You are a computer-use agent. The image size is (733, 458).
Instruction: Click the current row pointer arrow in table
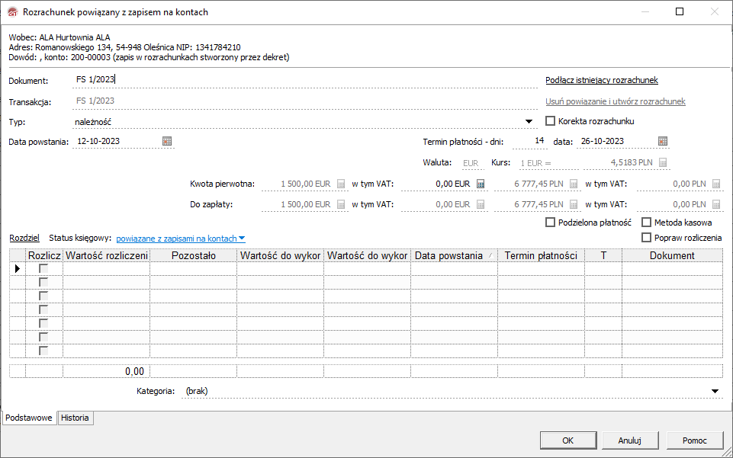[x=18, y=268]
